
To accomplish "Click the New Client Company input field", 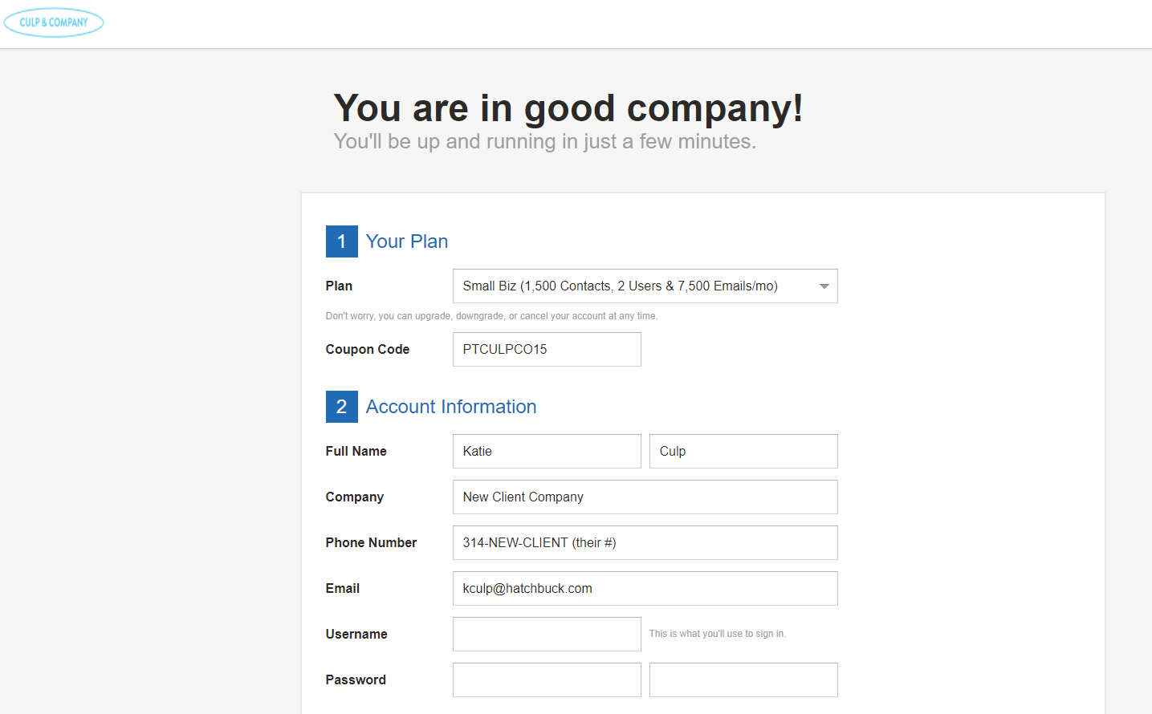I will pyautogui.click(x=645, y=497).
